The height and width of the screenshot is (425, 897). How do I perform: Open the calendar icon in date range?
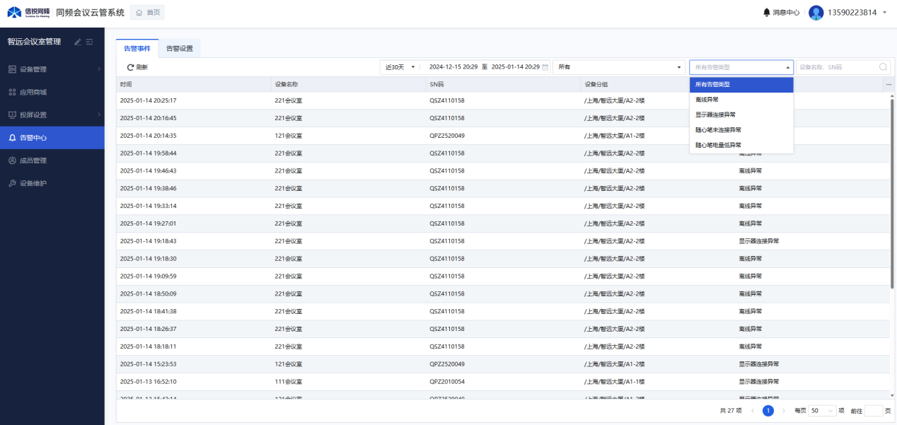[545, 67]
